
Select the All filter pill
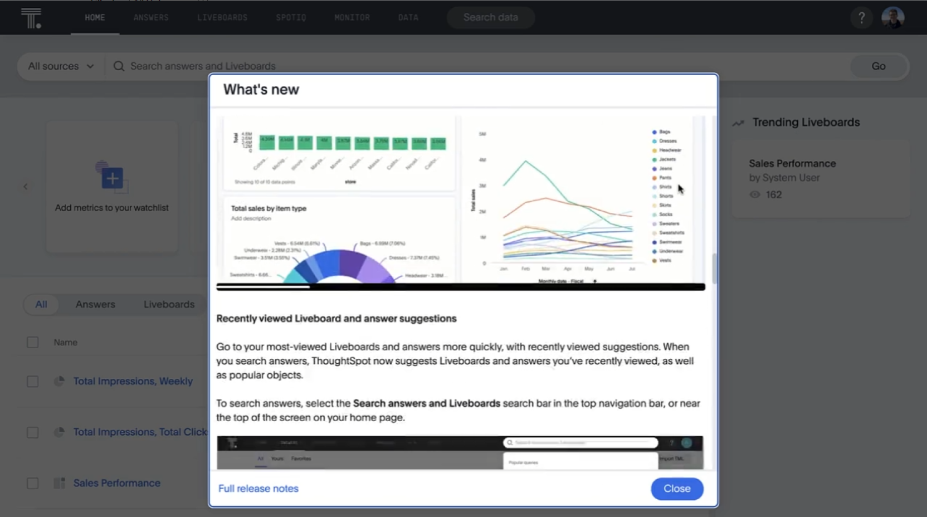(x=41, y=305)
